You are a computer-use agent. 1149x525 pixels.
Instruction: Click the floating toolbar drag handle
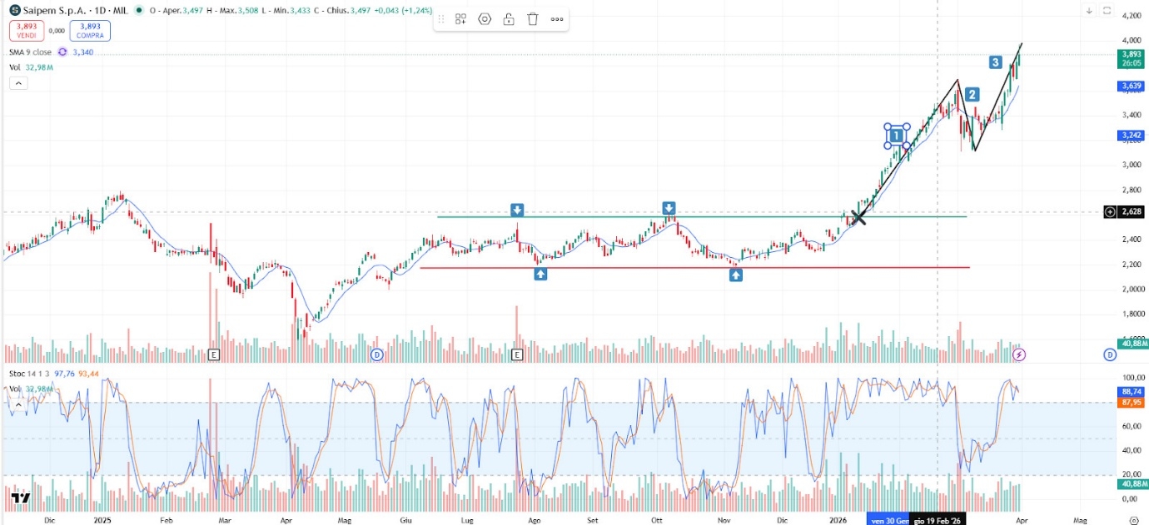click(x=440, y=19)
